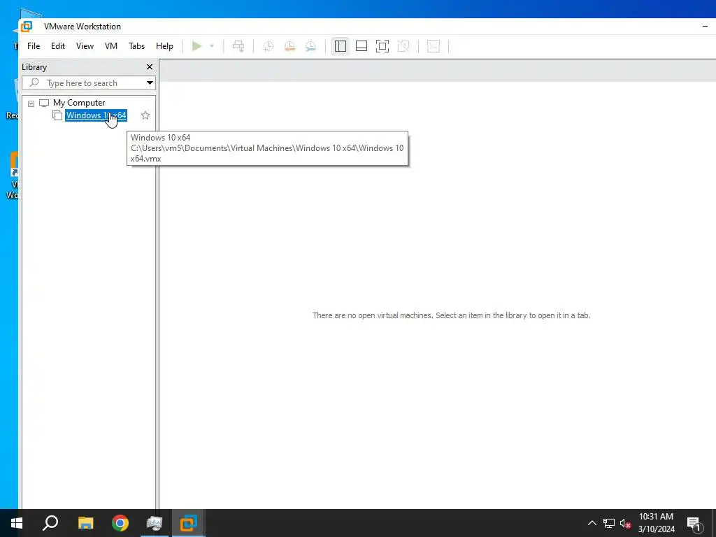The height and width of the screenshot is (537, 716).
Task: Open the Tabs menu
Action: 136,46
